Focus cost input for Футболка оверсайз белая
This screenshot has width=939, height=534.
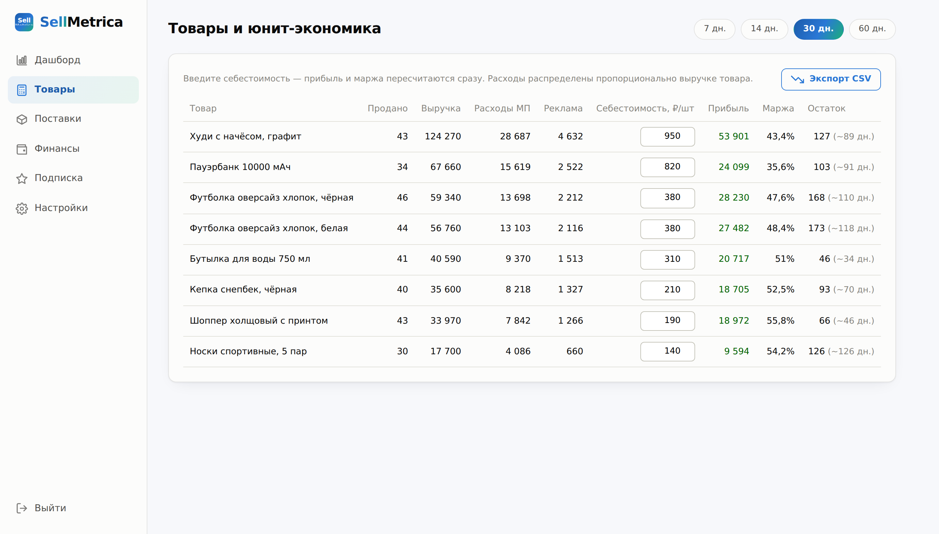[x=667, y=229]
